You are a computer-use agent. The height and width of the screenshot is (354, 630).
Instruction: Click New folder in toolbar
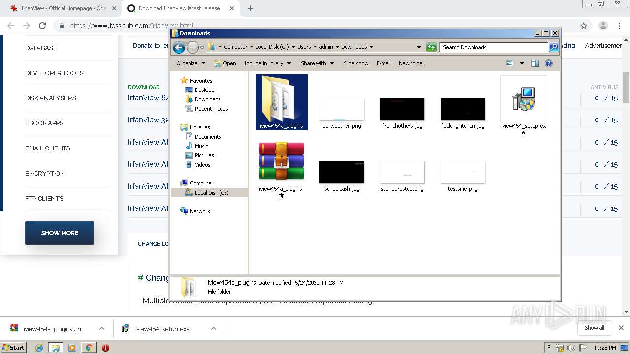[x=411, y=63]
